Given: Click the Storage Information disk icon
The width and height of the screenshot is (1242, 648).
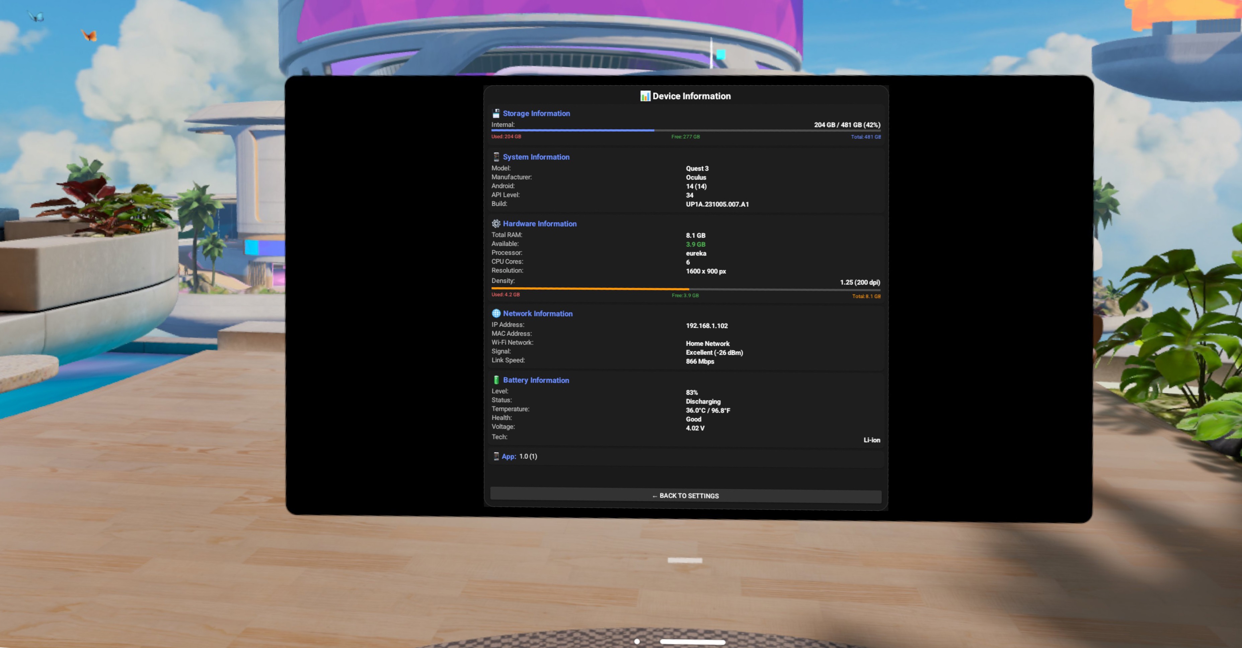Looking at the screenshot, I should coord(496,113).
